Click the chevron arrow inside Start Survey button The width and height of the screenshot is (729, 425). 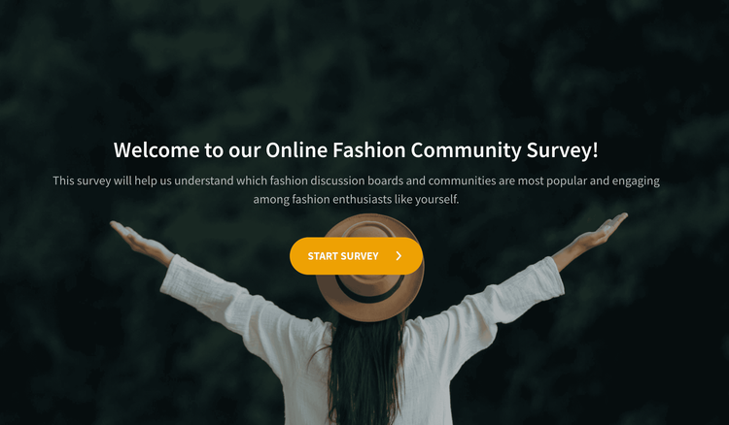[399, 256]
